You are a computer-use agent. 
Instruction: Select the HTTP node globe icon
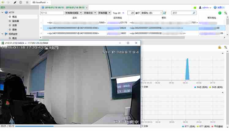point(6,13)
